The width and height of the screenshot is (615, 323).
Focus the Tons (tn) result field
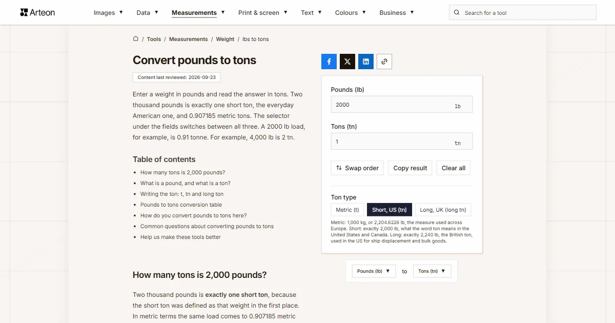pyautogui.click(x=402, y=142)
